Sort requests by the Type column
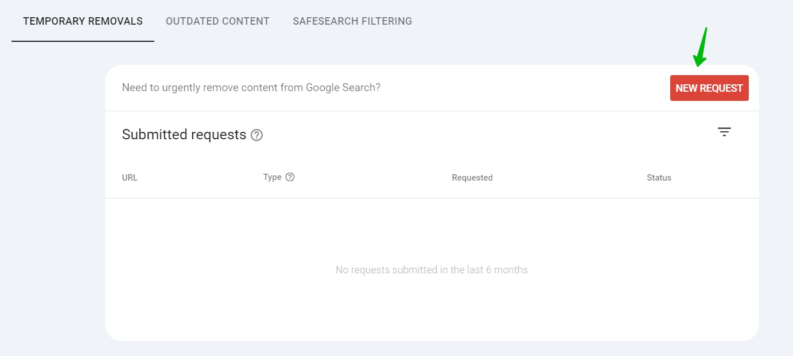 273,177
